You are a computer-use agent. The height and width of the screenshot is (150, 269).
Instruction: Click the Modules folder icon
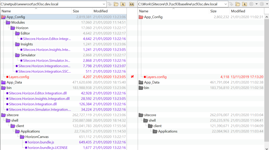point(8,22)
